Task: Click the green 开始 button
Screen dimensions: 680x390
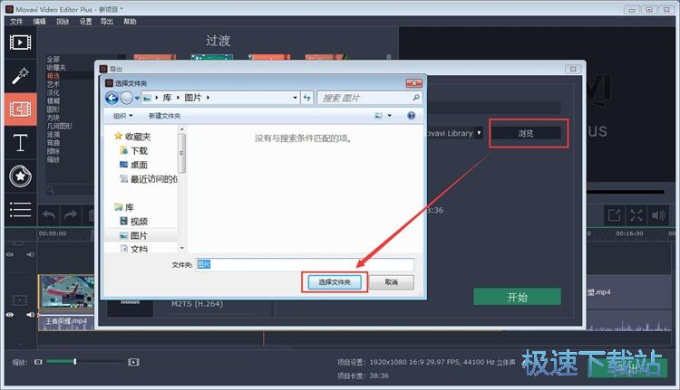Action: pos(517,297)
